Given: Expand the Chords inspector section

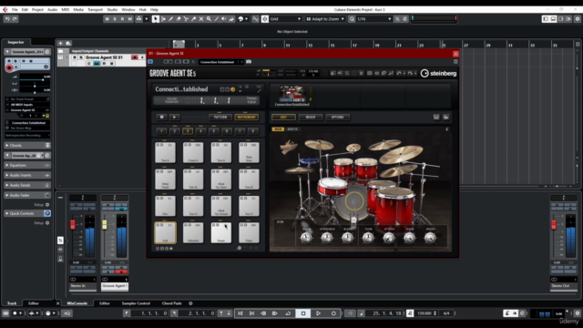Looking at the screenshot, I should pyautogui.click(x=26, y=146).
